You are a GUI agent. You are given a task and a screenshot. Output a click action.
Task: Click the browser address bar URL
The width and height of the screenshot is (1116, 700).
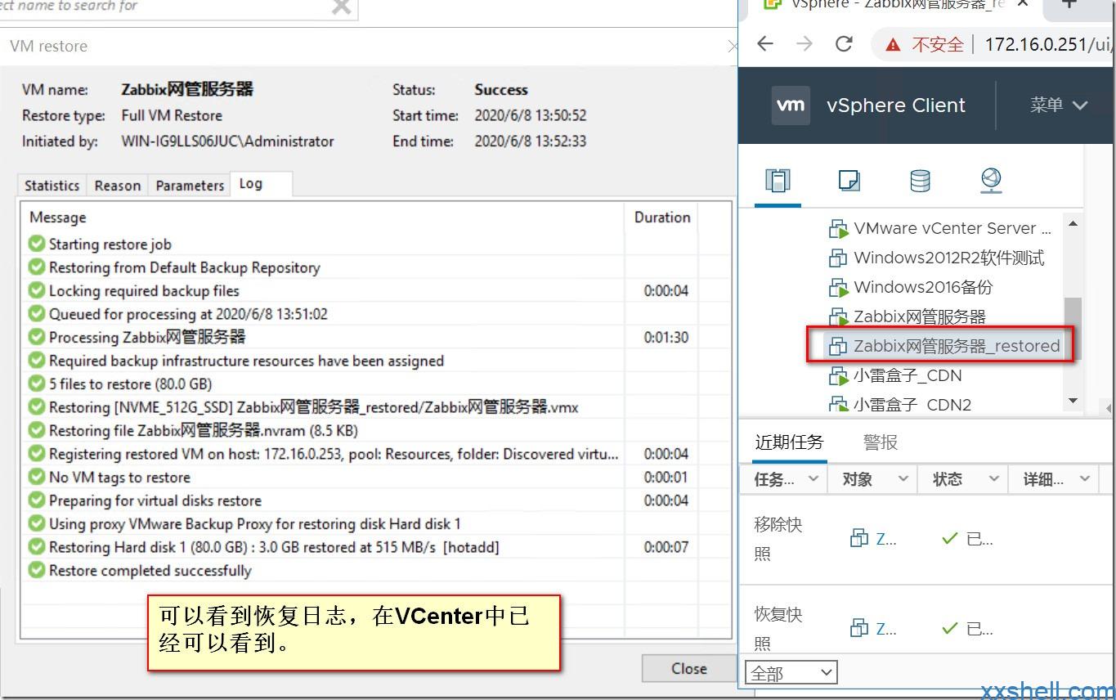1049,44
